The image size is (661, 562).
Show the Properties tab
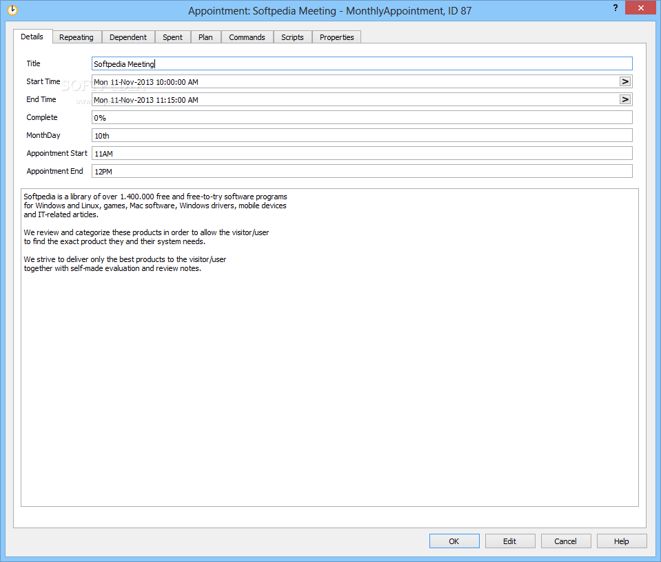click(x=337, y=37)
